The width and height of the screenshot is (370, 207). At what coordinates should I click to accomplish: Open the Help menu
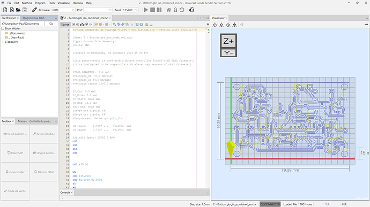[x=88, y=3]
